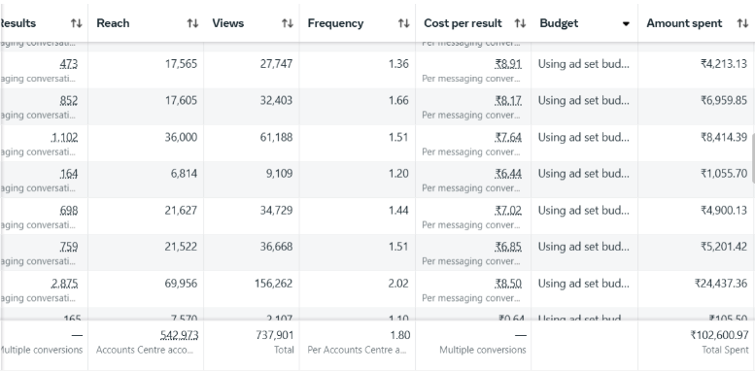The image size is (755, 371).
Task: Click the Budget column header label
Action: click(x=559, y=23)
